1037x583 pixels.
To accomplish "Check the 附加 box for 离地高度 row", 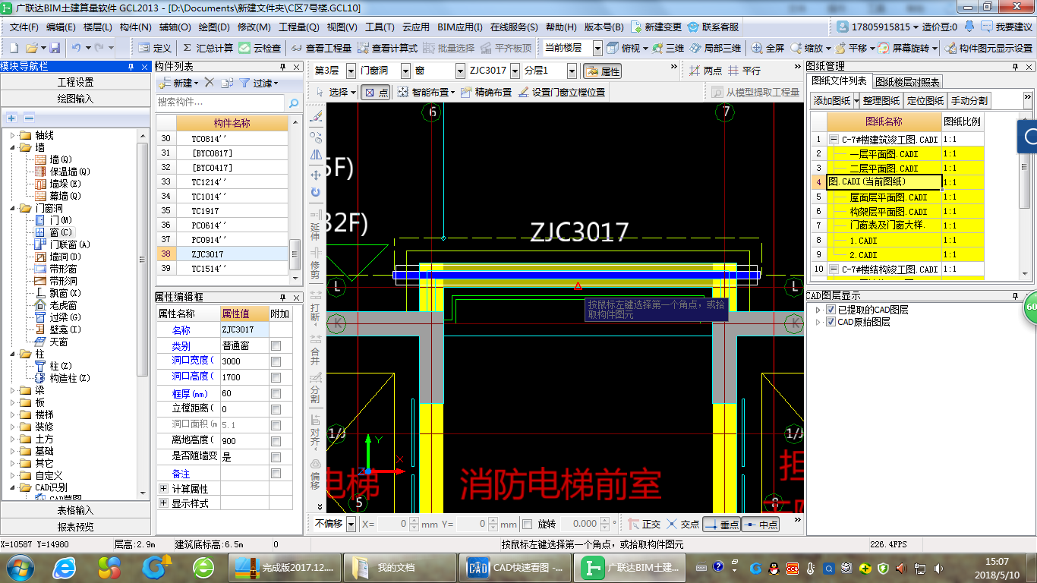I will (x=276, y=440).
